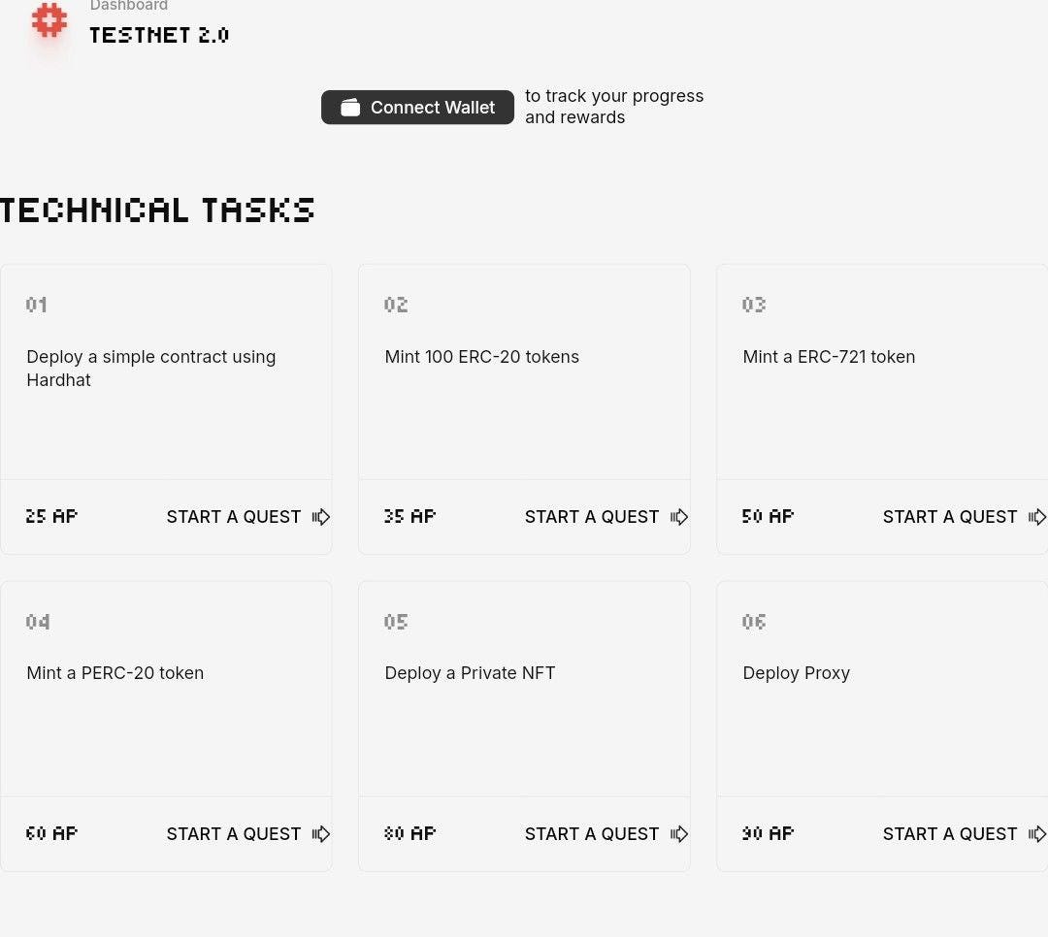Screen dimensions: 1048x937
Task: Select task card 01 Hardhat title text
Action: [151, 369]
